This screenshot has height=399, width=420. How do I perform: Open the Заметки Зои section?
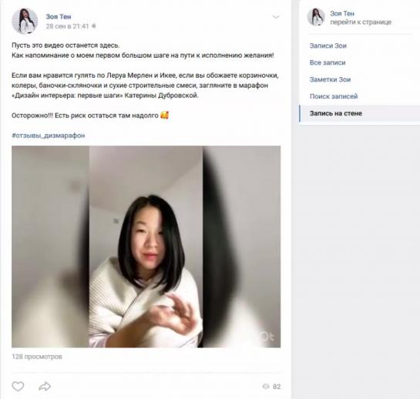click(x=330, y=79)
